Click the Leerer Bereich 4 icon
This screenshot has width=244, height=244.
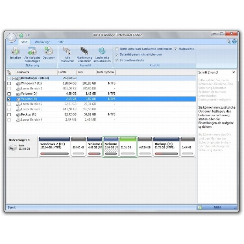(18, 120)
